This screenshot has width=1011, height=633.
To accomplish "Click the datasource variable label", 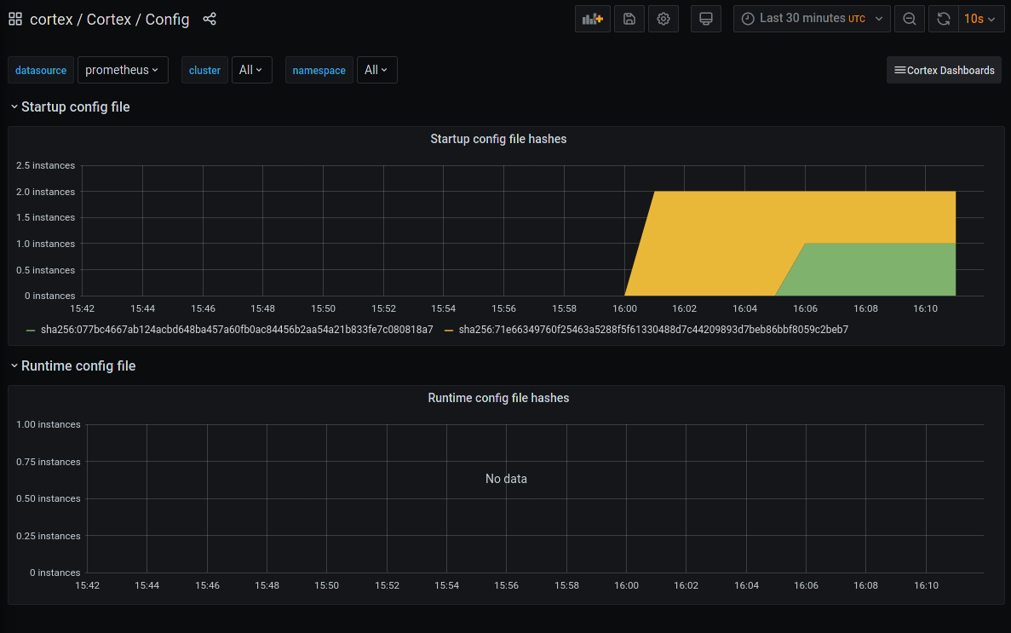I will point(41,70).
